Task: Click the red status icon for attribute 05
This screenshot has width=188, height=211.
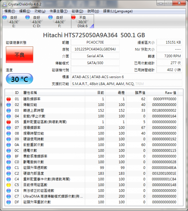Action: pyautogui.click(x=9, y=122)
